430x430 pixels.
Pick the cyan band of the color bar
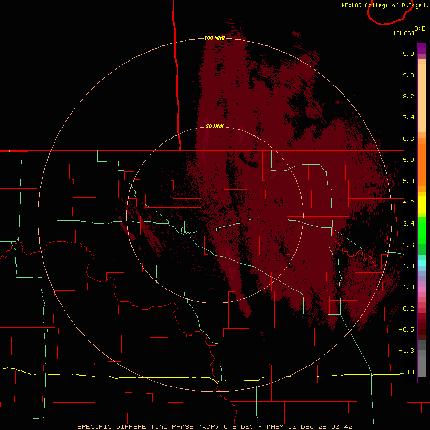[422, 262]
